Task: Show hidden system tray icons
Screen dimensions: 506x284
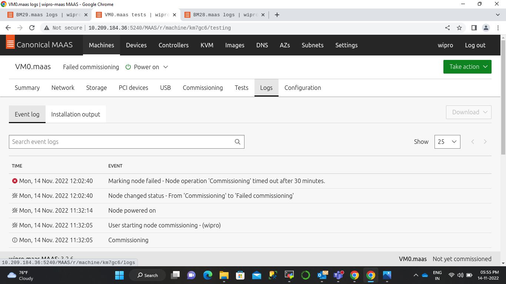Action: [416, 275]
